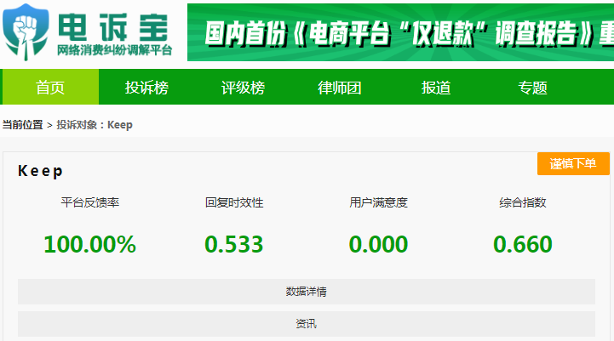Click the 100.00% feedback rate value
614x341 pixels.
click(89, 244)
